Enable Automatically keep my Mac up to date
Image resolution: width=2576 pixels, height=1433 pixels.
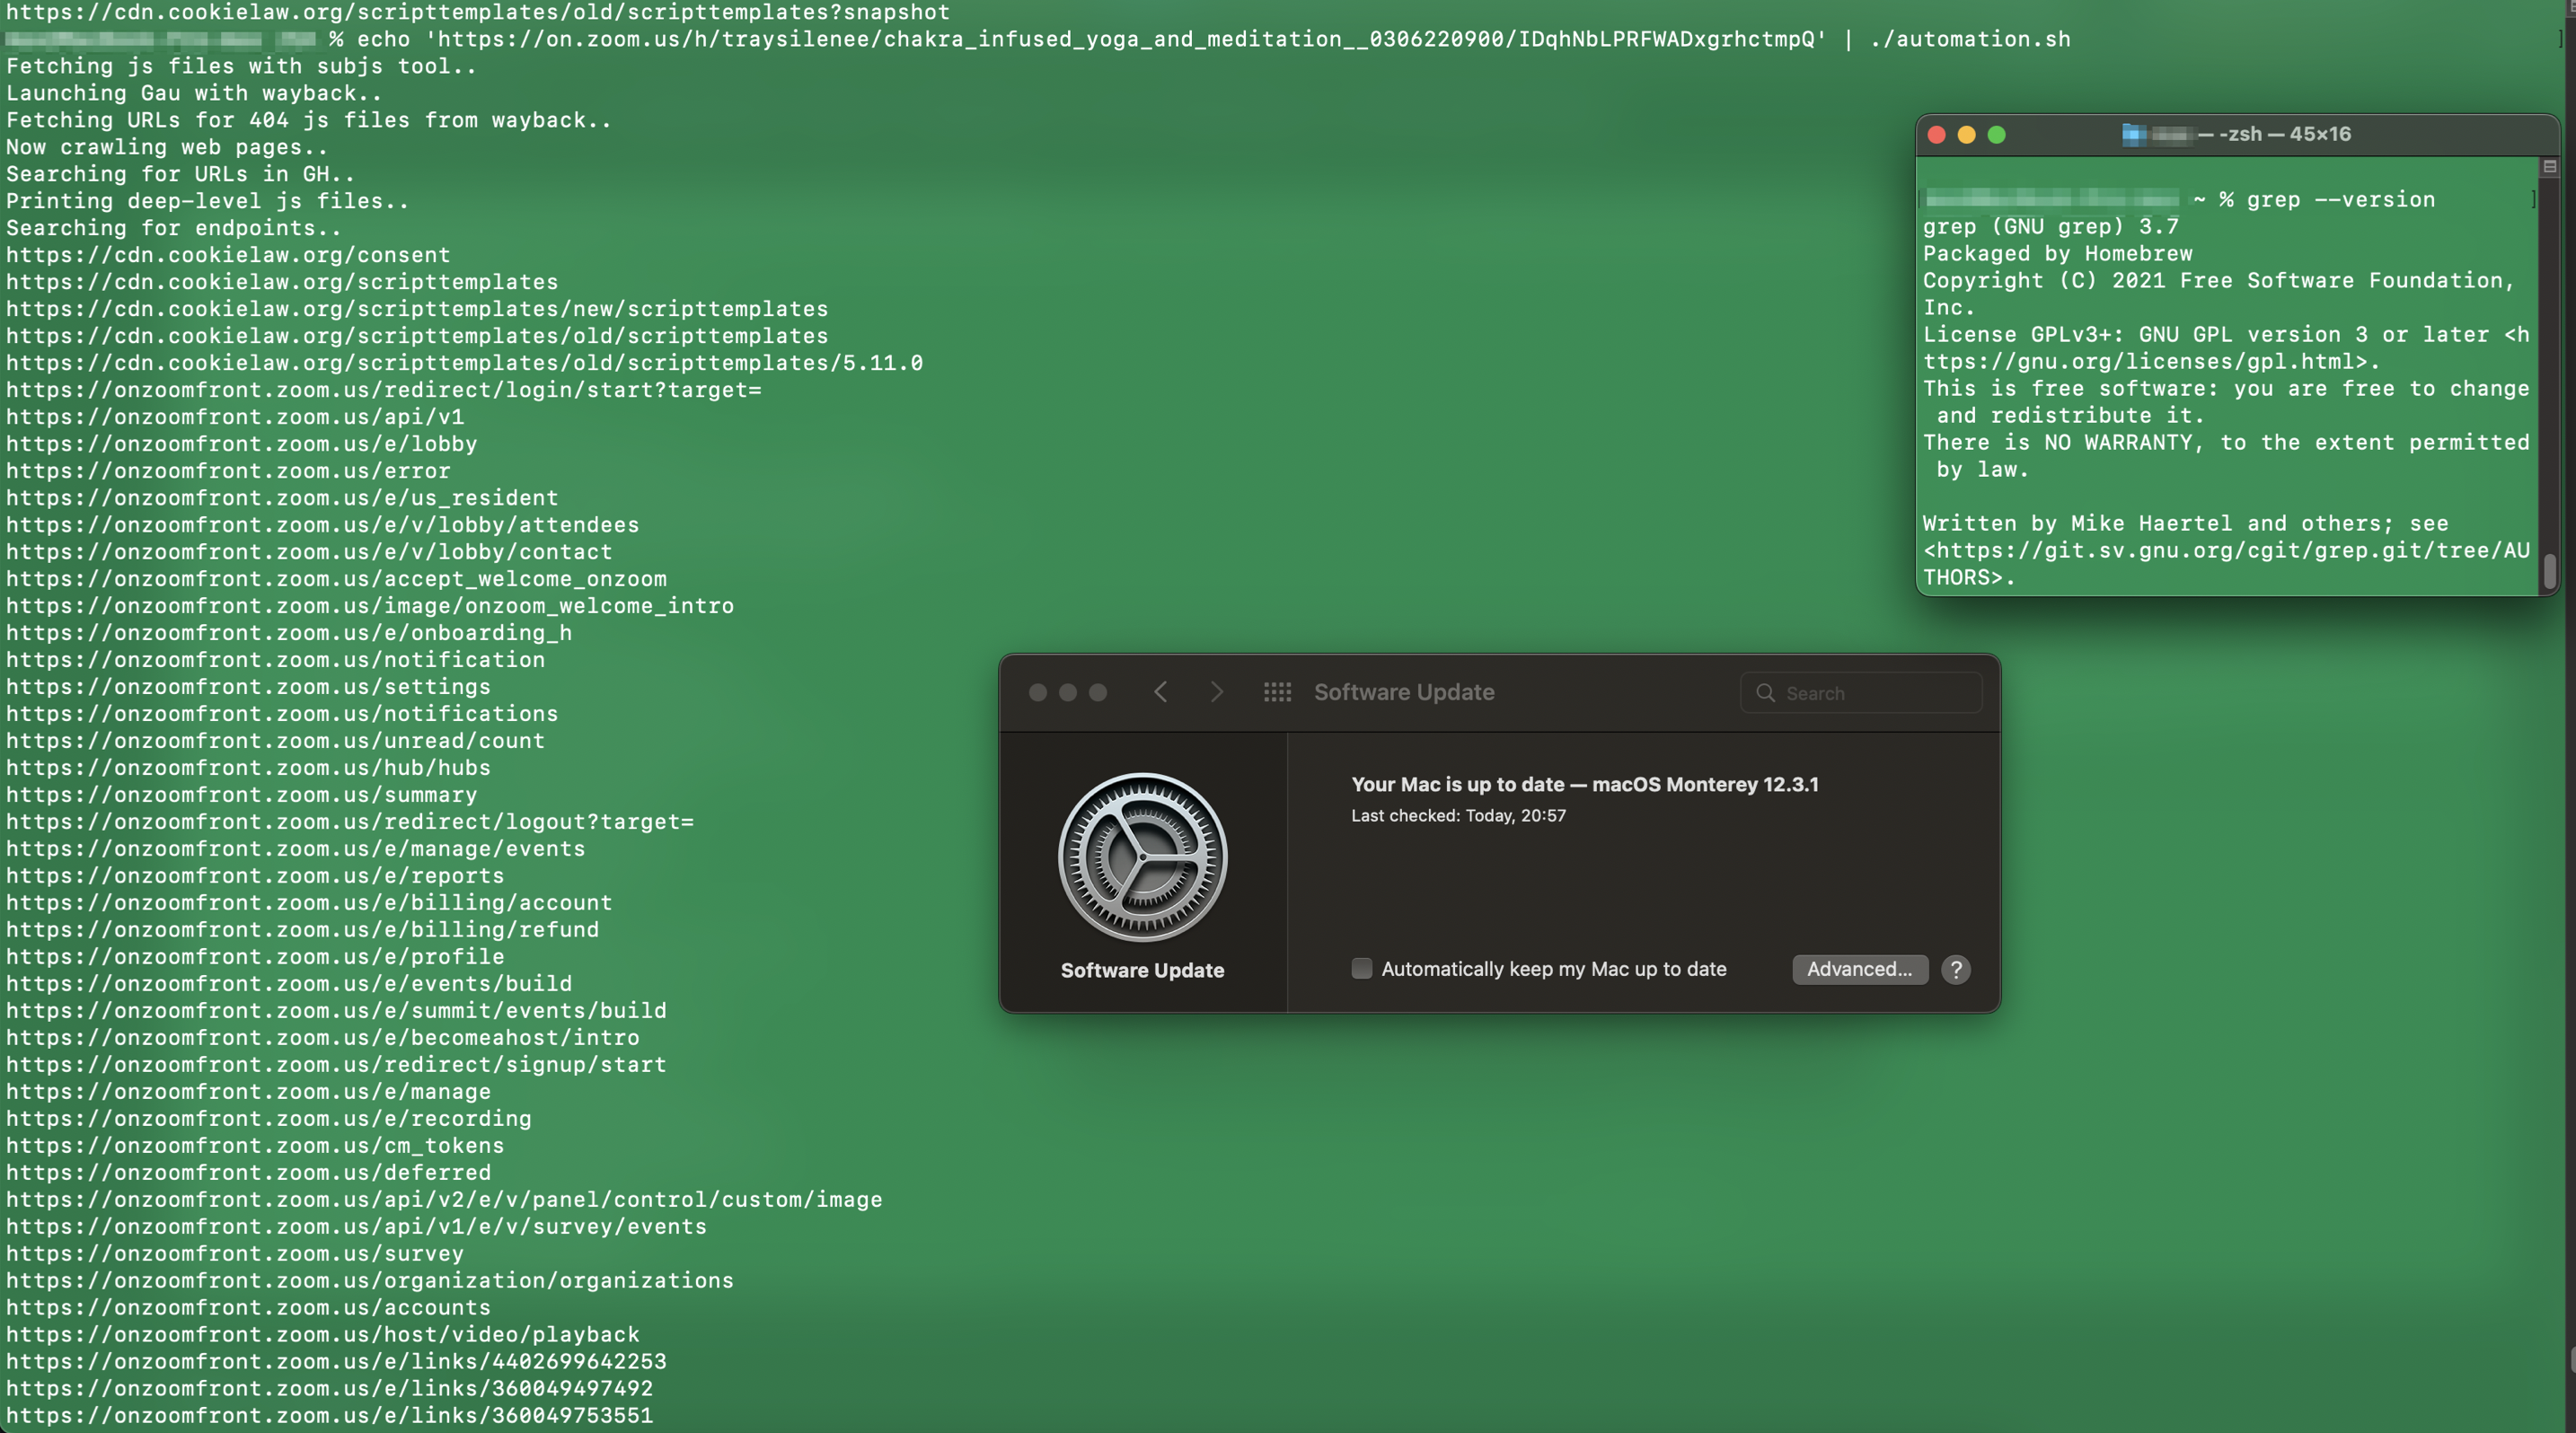(1361, 967)
